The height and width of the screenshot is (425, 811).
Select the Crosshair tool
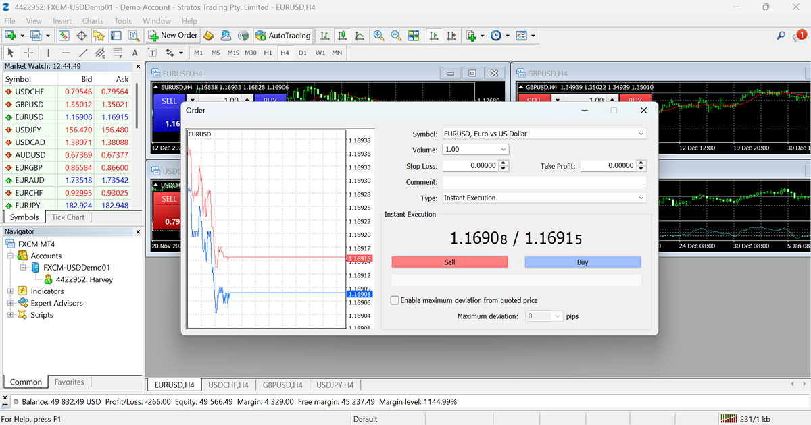[28, 53]
